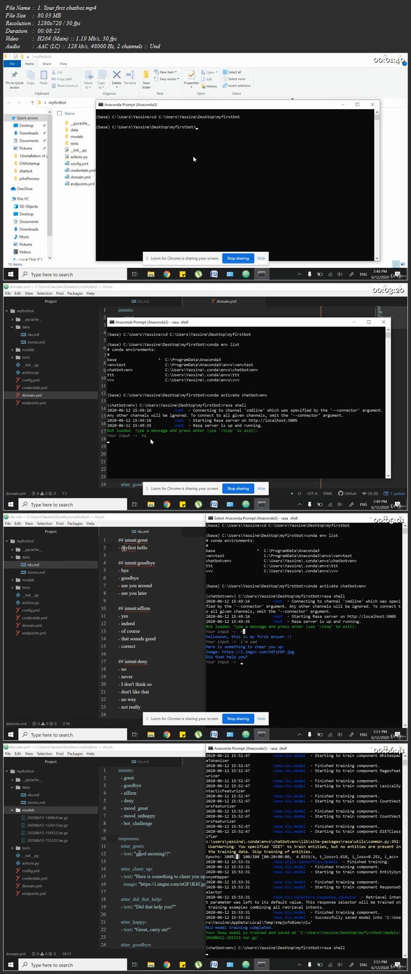Click Paste shortcut in the Clipboard group

(65, 86)
